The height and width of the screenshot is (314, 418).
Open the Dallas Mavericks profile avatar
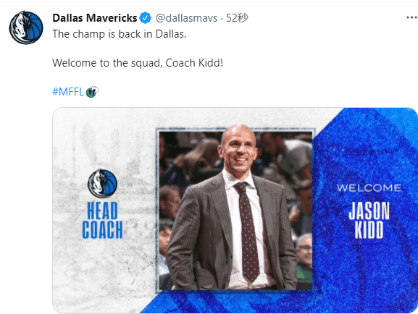26,27
